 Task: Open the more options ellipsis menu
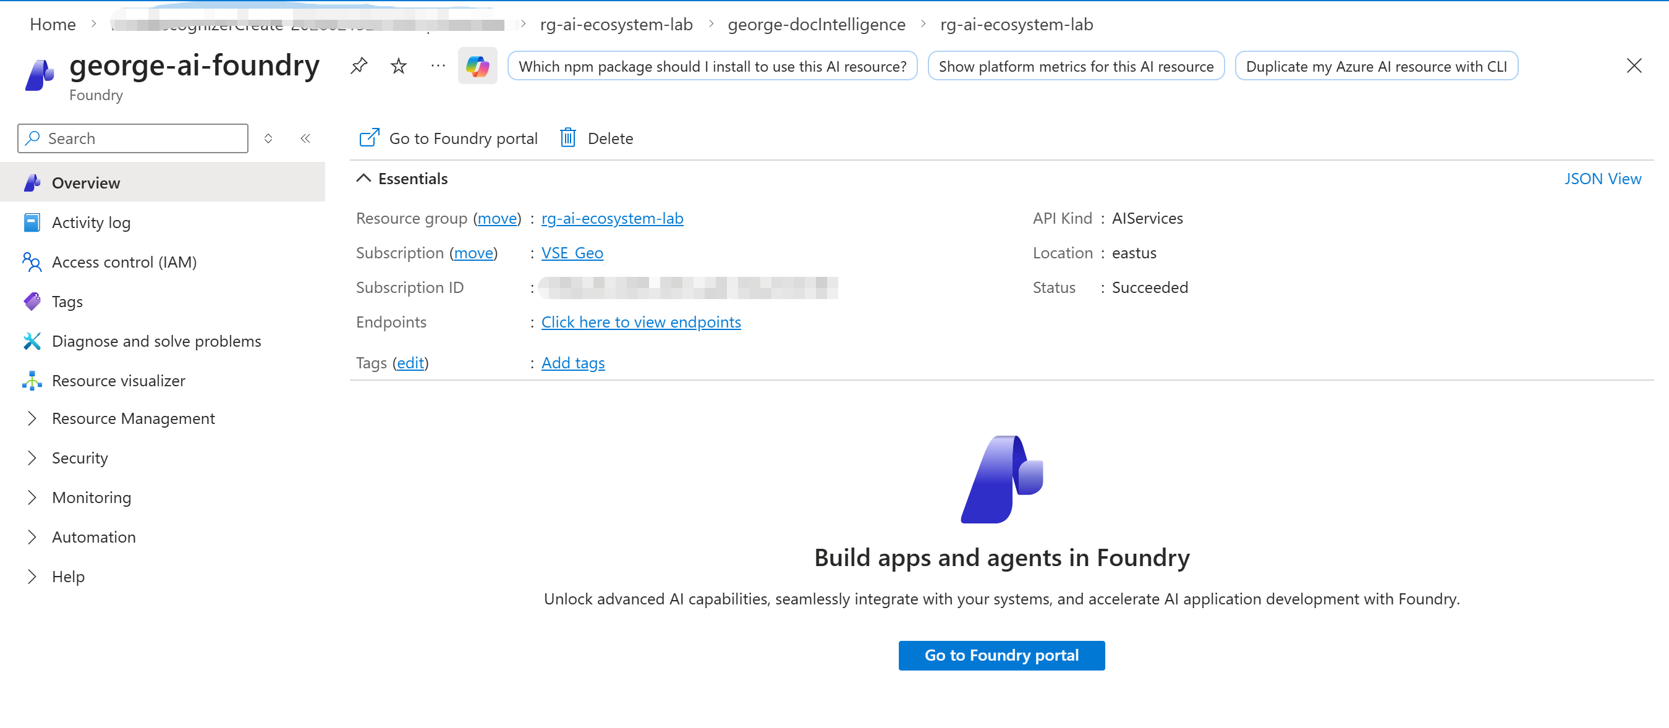coord(438,66)
